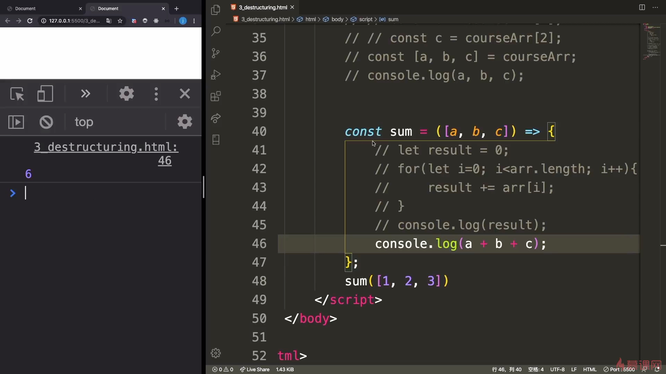This screenshot has height=374, width=666.
Task: Click the browser address bar URL
Action: (x=74, y=21)
